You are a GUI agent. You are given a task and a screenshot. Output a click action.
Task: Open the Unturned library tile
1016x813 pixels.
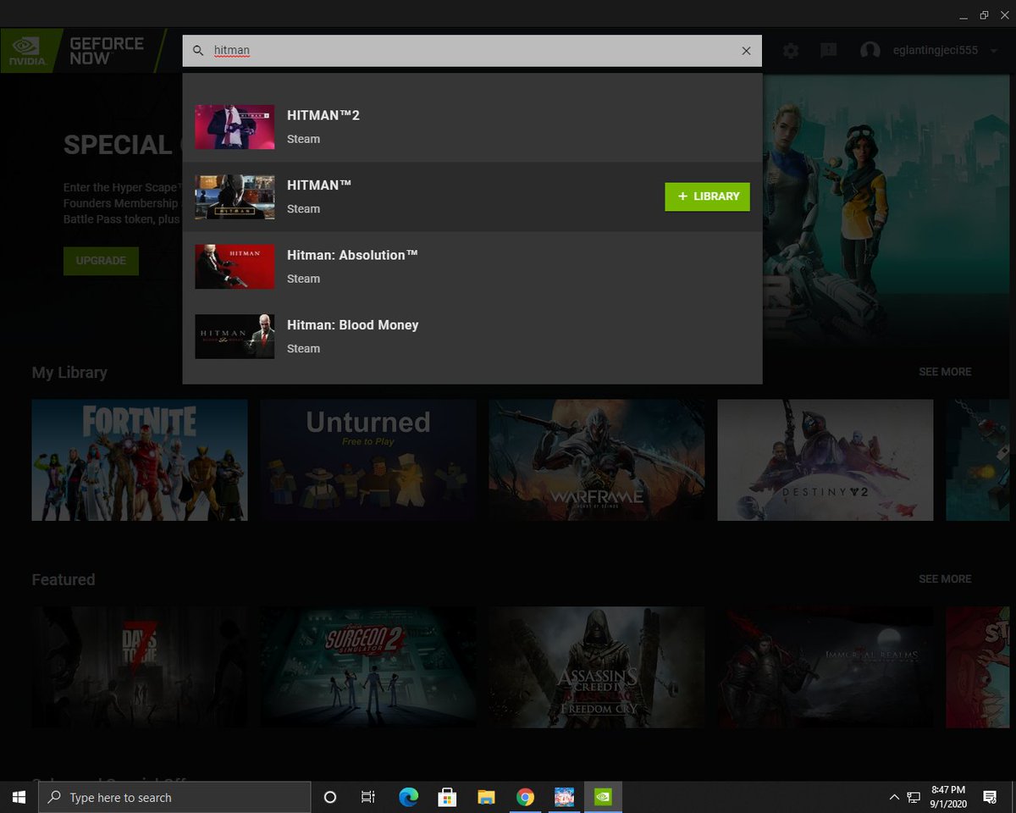368,460
